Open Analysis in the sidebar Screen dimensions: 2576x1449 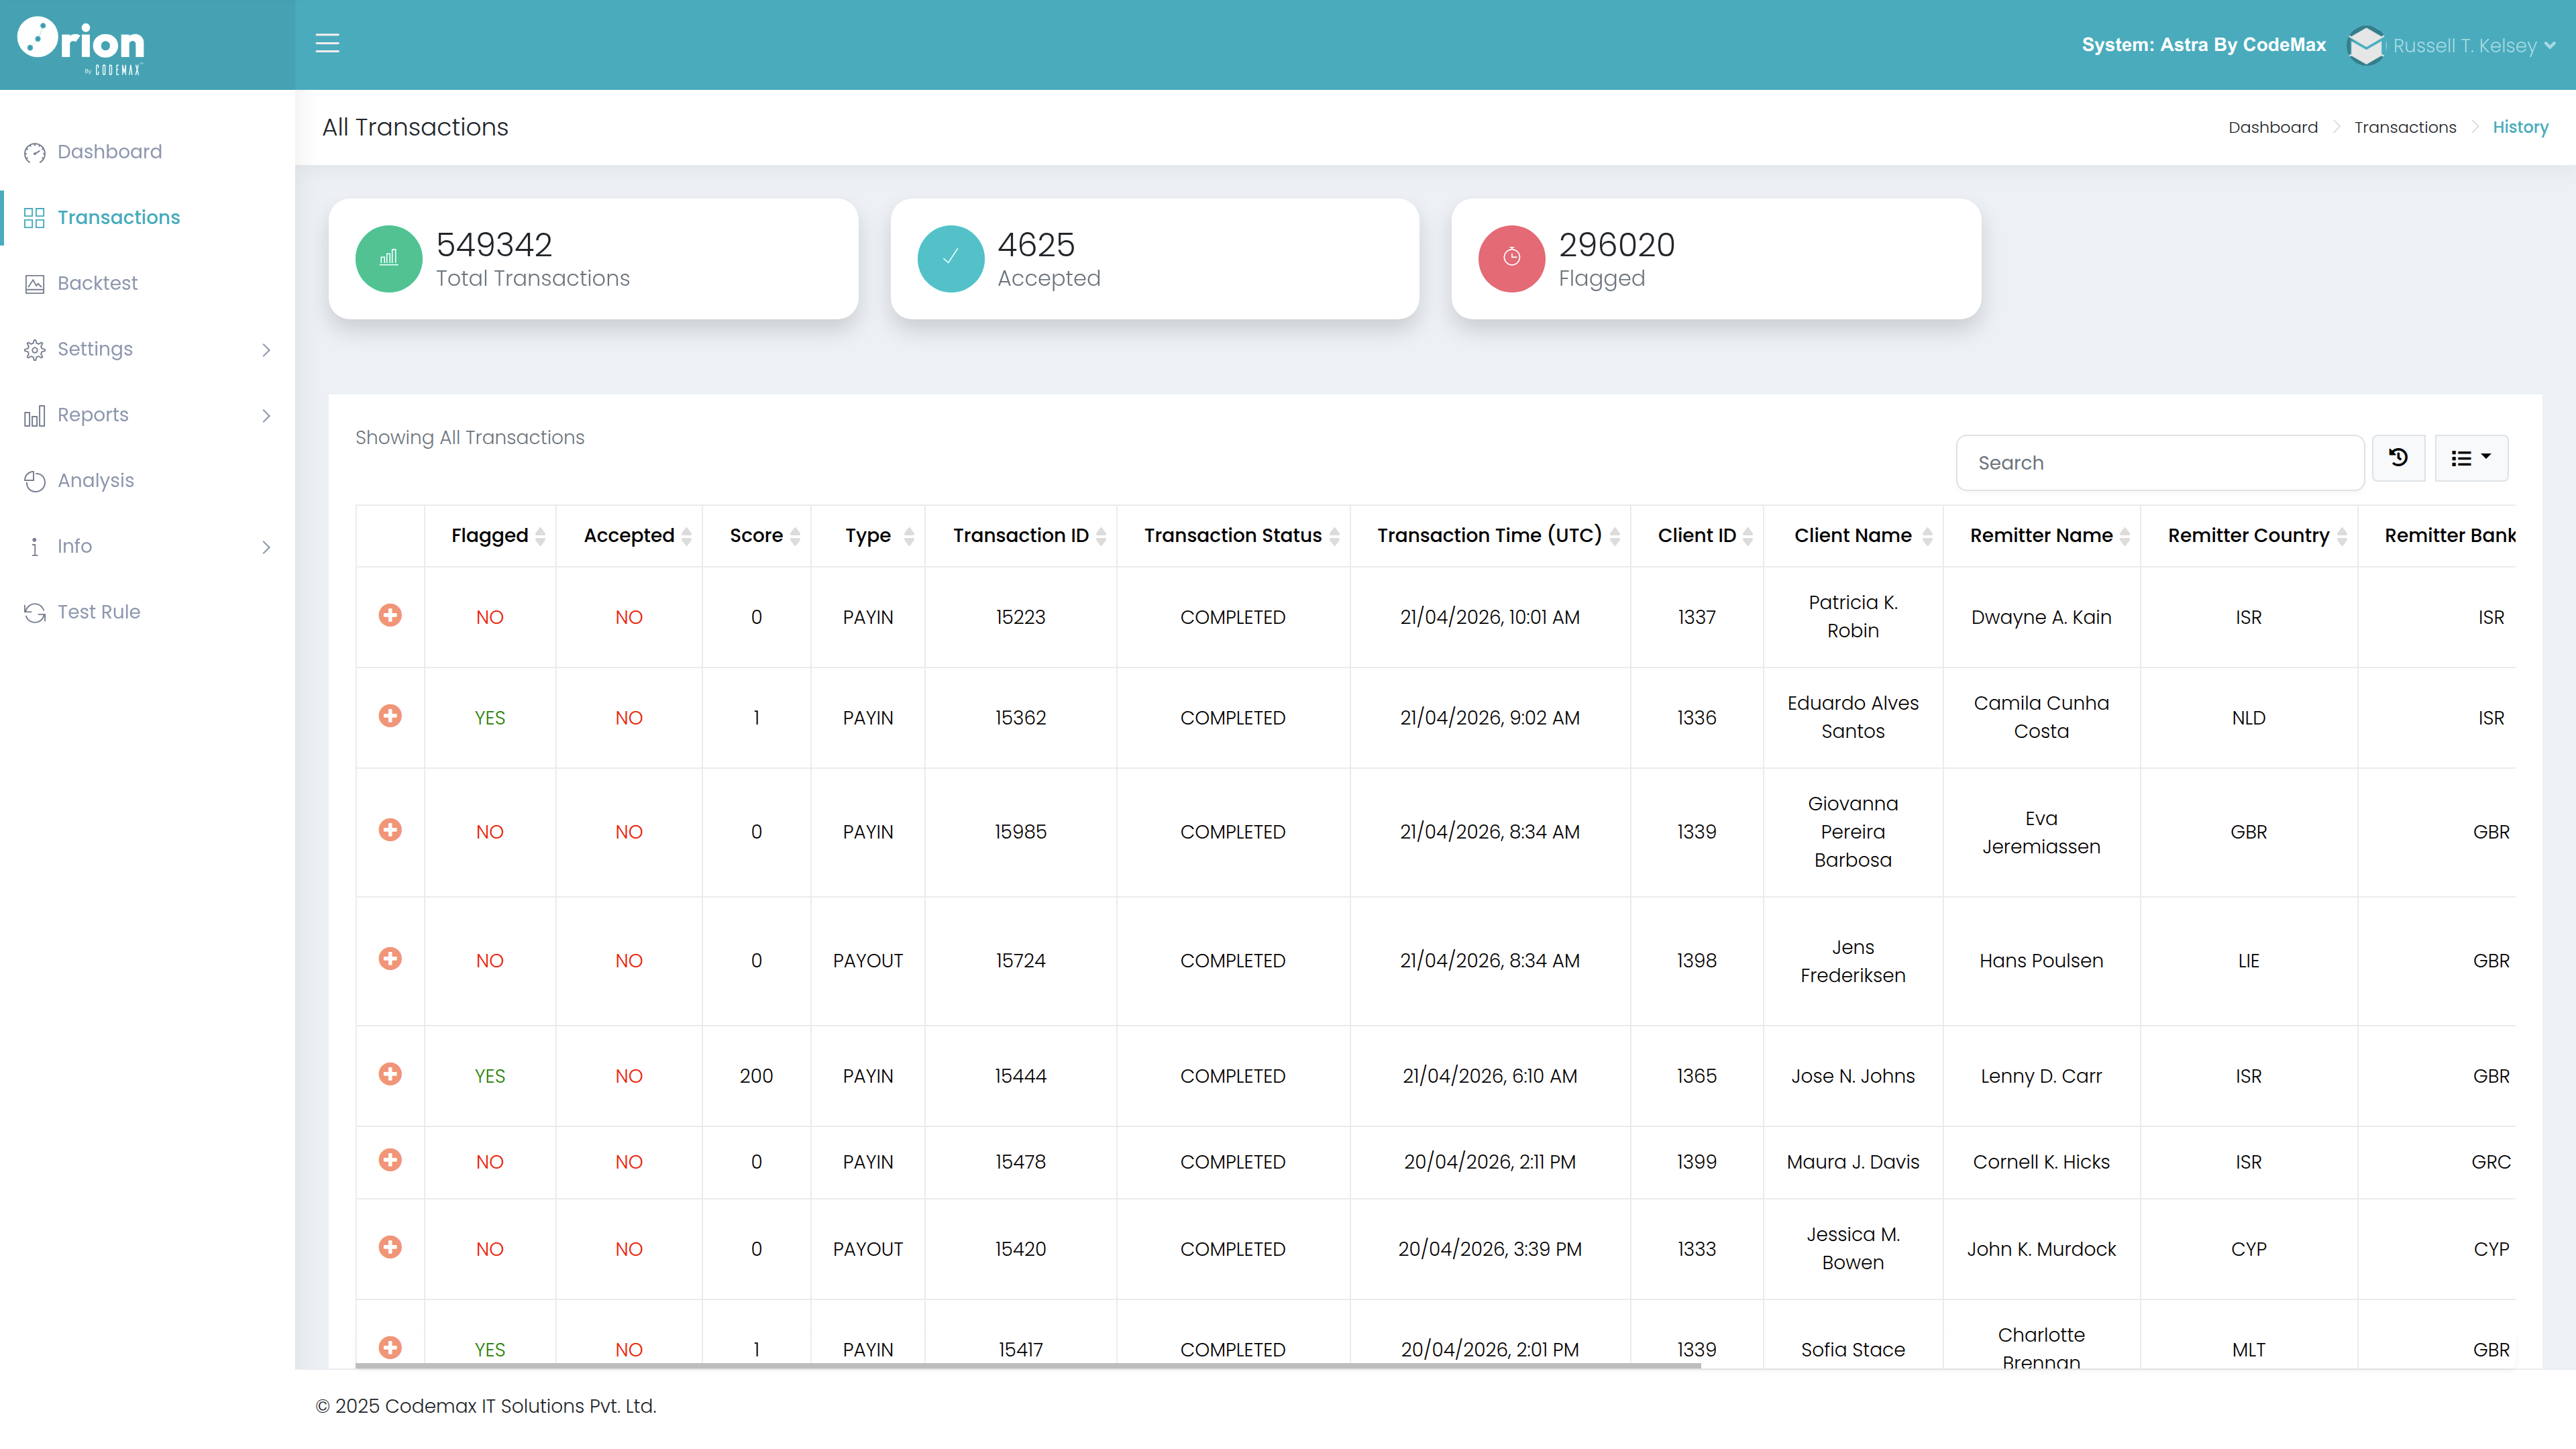click(x=95, y=481)
